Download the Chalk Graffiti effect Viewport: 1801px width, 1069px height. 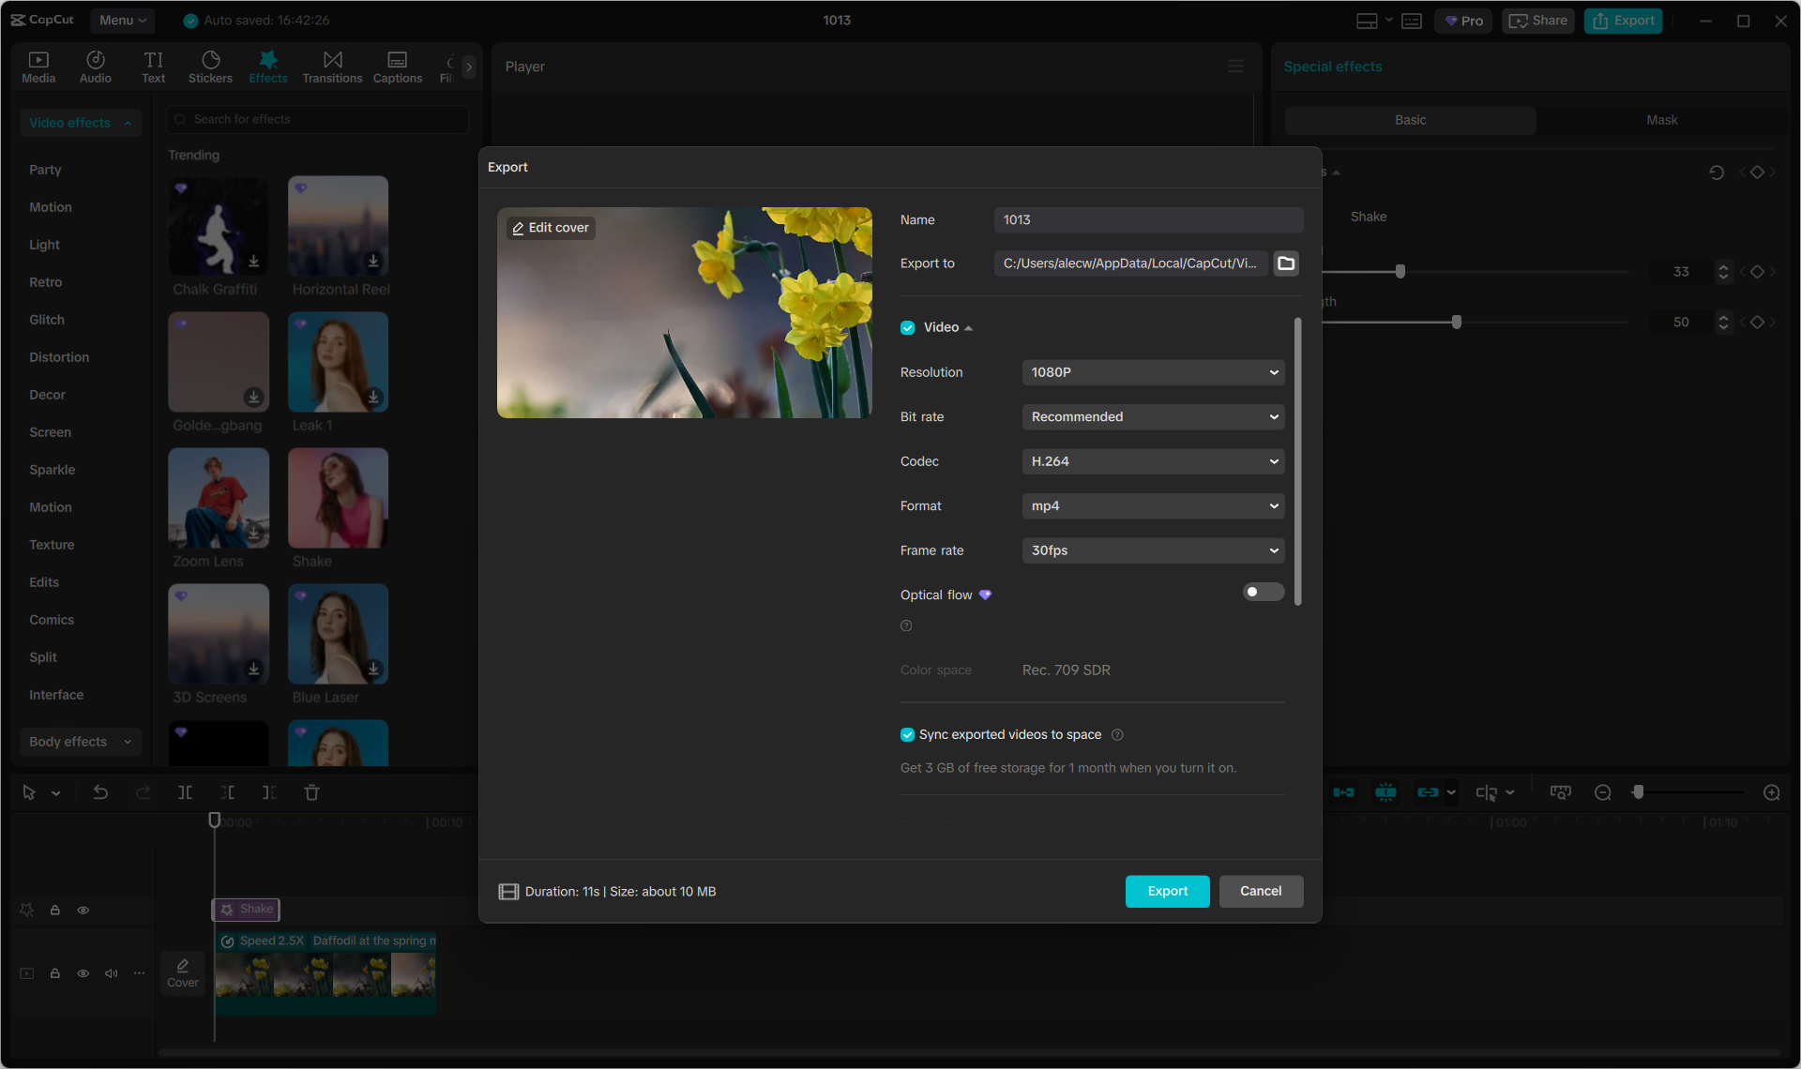coord(253,261)
